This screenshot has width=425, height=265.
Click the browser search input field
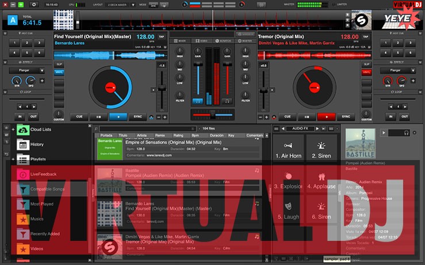(x=147, y=128)
